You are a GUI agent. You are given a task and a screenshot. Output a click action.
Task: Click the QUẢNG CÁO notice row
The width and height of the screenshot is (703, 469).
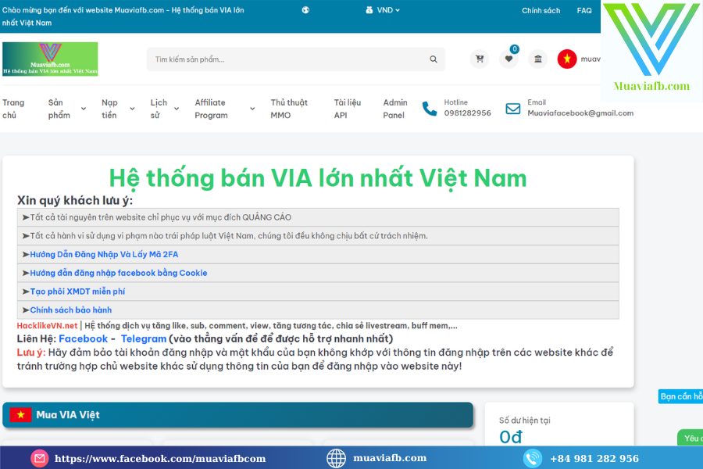318,217
